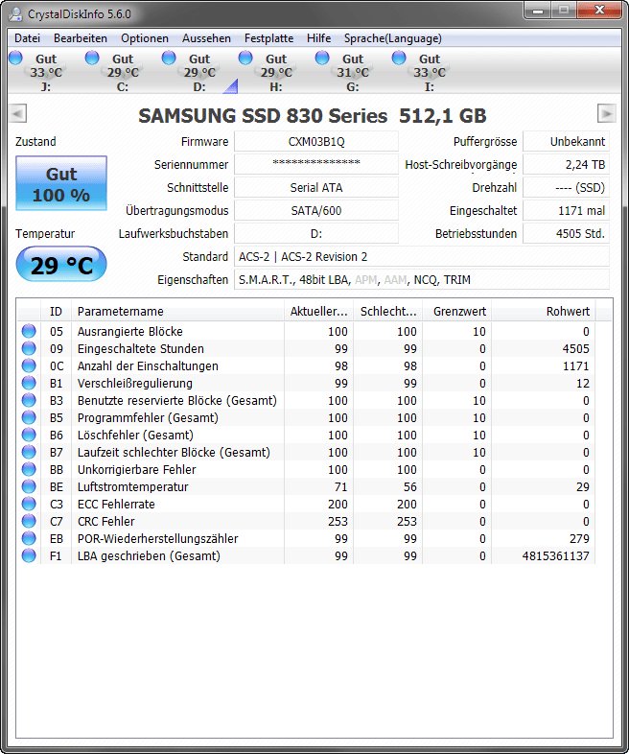Click the Zustand label
This screenshot has width=629, height=754.
tap(35, 141)
